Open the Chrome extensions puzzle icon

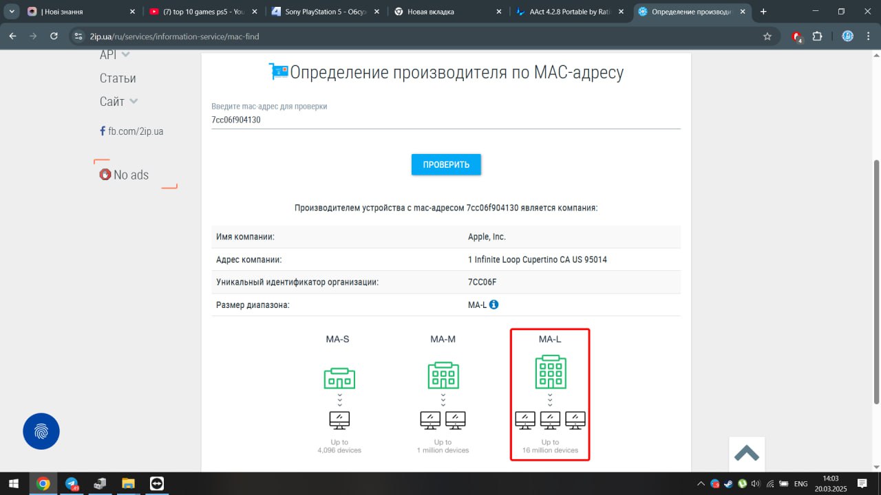coord(818,36)
